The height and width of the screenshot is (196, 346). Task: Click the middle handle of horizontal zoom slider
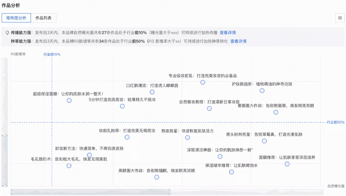tap(169, 192)
